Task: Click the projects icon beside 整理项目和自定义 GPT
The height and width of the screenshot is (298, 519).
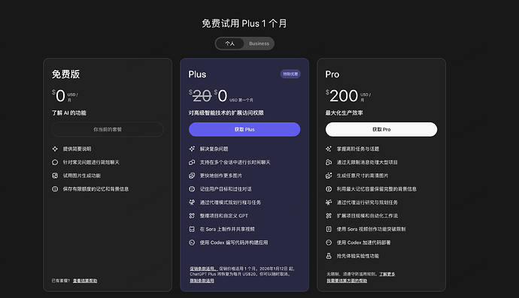Action: (192, 215)
